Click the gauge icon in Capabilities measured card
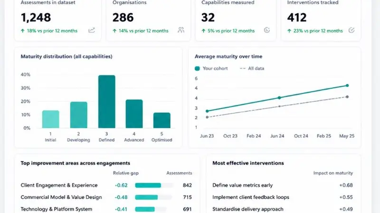380x213 pixels. point(267,30)
